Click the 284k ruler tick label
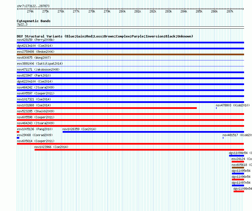The height and width of the screenshot is (211, 252). (x=184, y=11)
